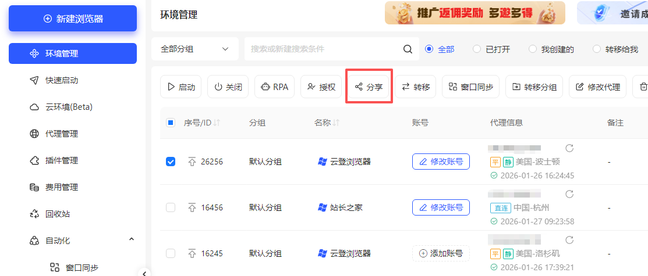
Task: Click 云登浏览器 name in row 26256
Action: click(x=350, y=162)
